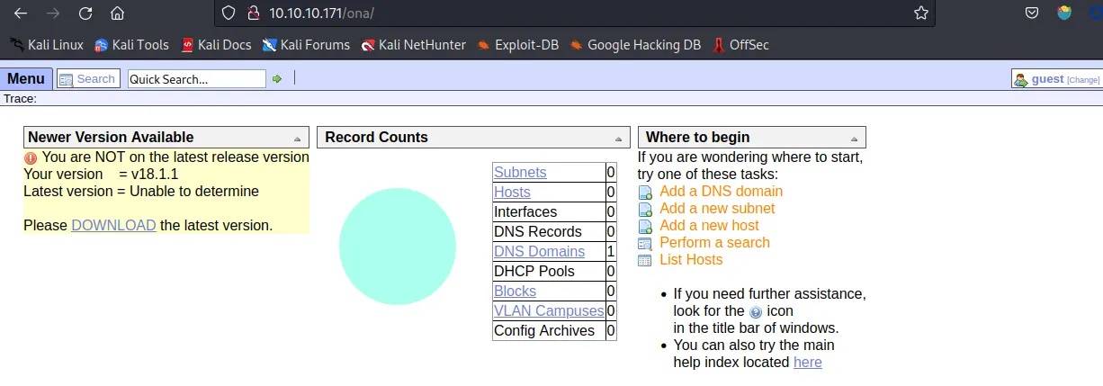1103x386 pixels.
Task: Open the Subnets record count link
Action: [x=520, y=172]
